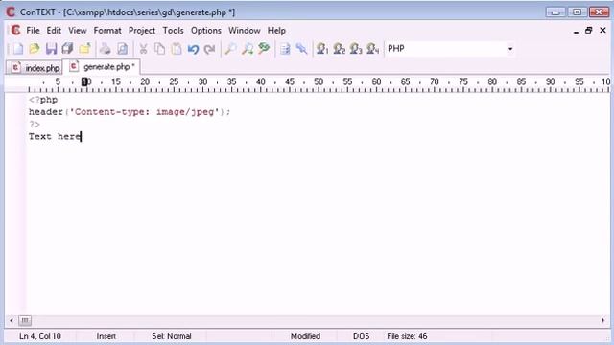The width and height of the screenshot is (614, 345).
Task: Click the header('Content-type: image/jpeg') code line
Action: 130,112
